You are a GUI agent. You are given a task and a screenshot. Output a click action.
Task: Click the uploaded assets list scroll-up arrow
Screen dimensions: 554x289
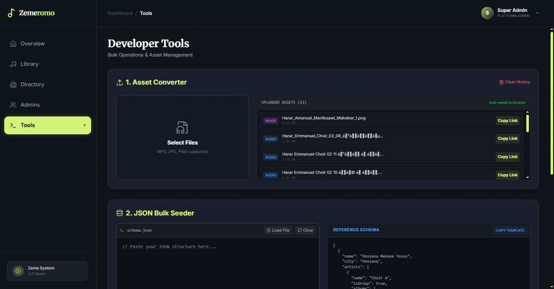coord(528,112)
